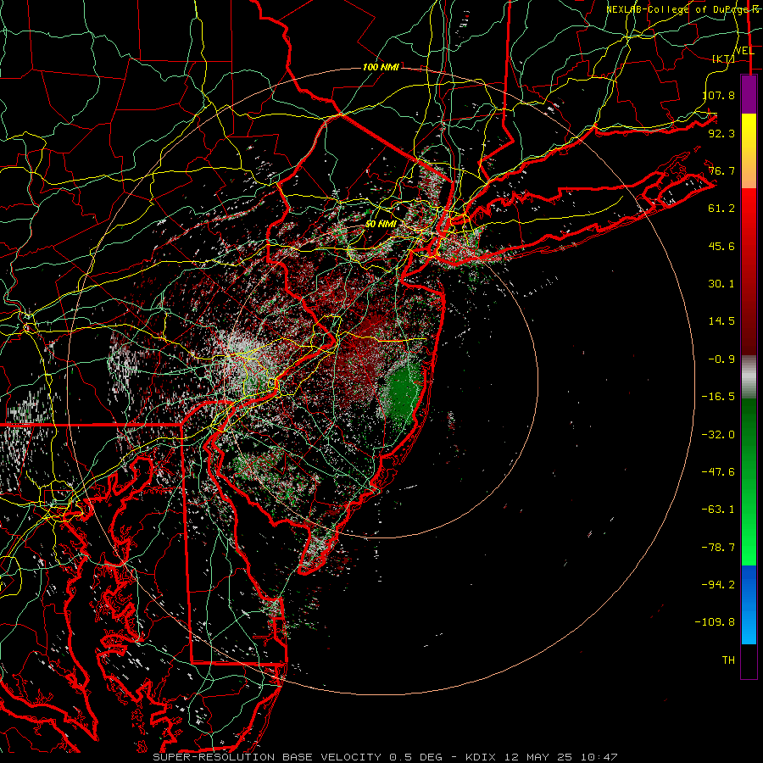Click the -47.6 velocity scale value
Screen dimensions: 763x763
point(718,472)
